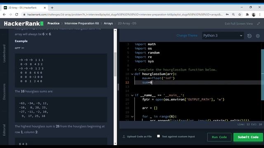
Task: Click line number 12 in gutter
Action: pyautogui.click(x=127, y=82)
